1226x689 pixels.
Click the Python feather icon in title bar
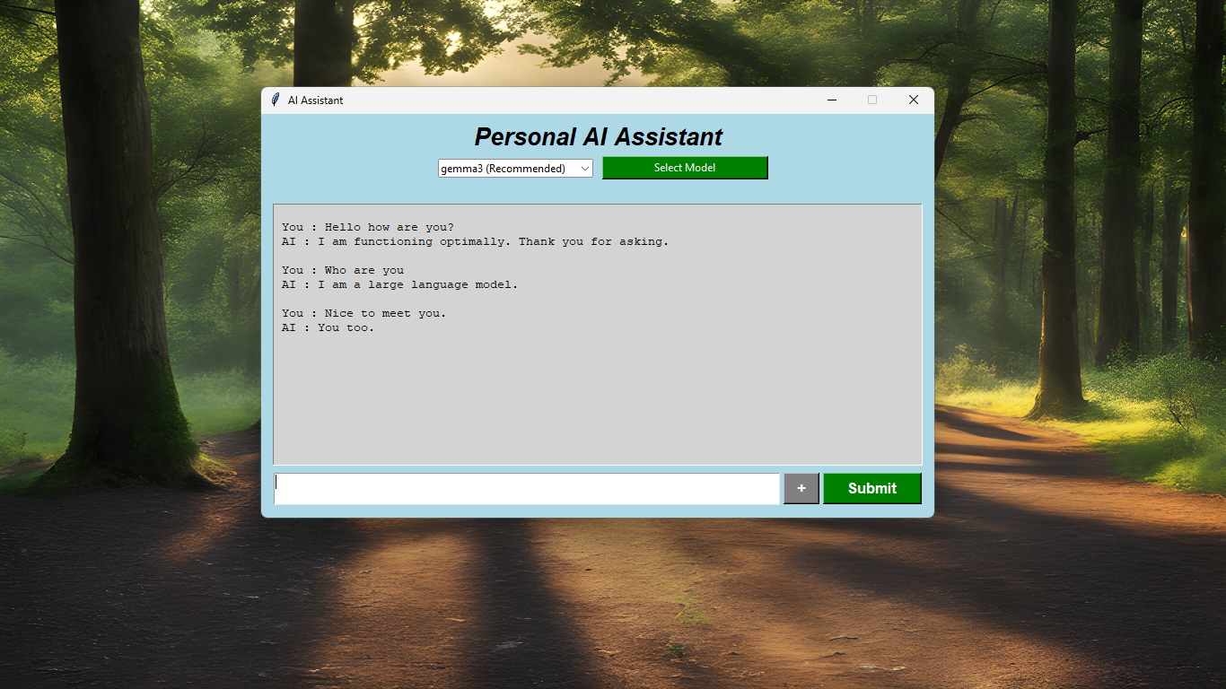[x=275, y=100]
